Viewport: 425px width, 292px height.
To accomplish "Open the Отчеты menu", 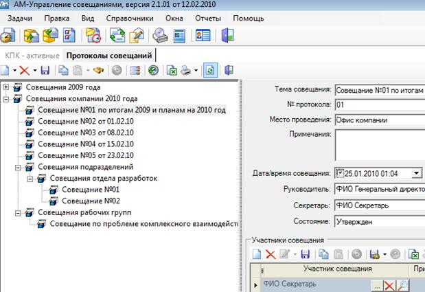I will 208,17.
